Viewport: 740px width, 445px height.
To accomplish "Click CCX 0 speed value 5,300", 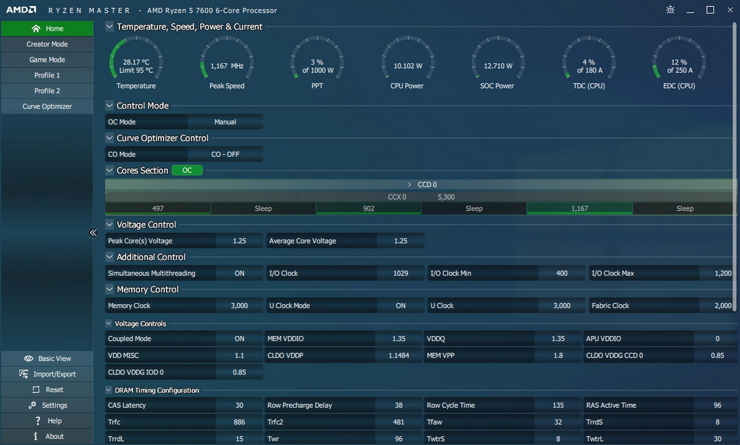I will 446,197.
